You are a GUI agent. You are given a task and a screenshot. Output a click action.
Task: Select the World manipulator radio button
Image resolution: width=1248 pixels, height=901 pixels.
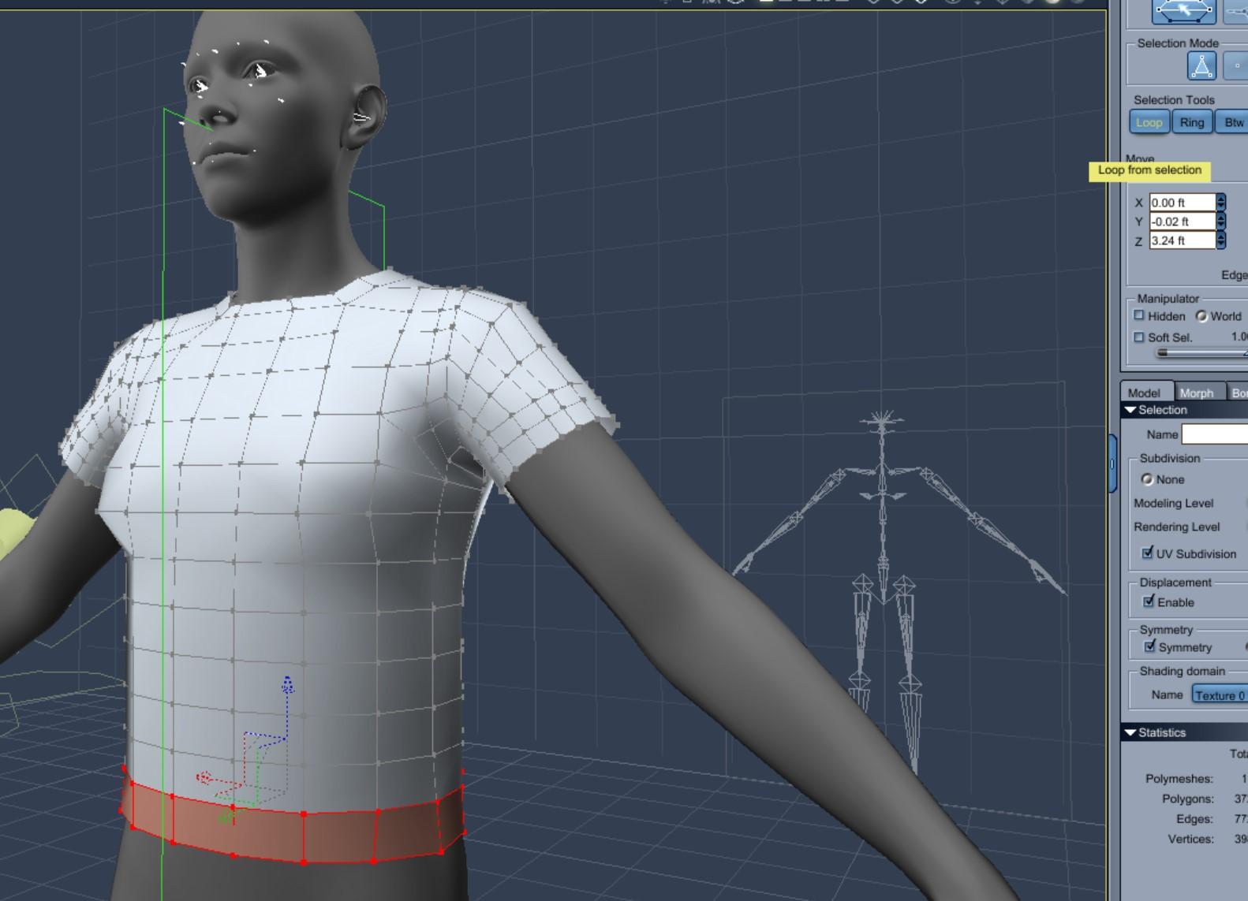(x=1201, y=316)
